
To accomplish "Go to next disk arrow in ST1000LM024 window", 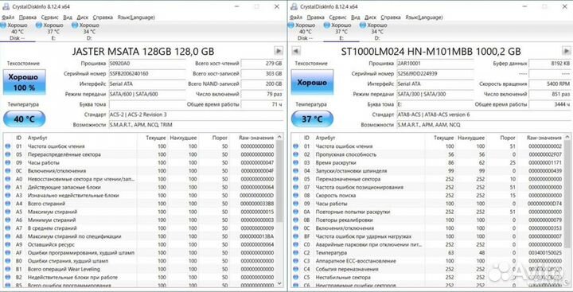I will coord(567,50).
